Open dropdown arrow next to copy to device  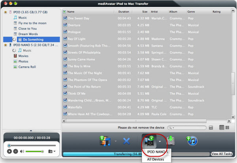point(160,141)
